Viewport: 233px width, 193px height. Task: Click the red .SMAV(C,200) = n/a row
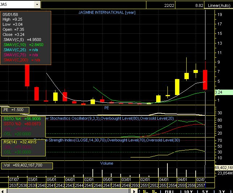pyautogui.click(x=21, y=60)
